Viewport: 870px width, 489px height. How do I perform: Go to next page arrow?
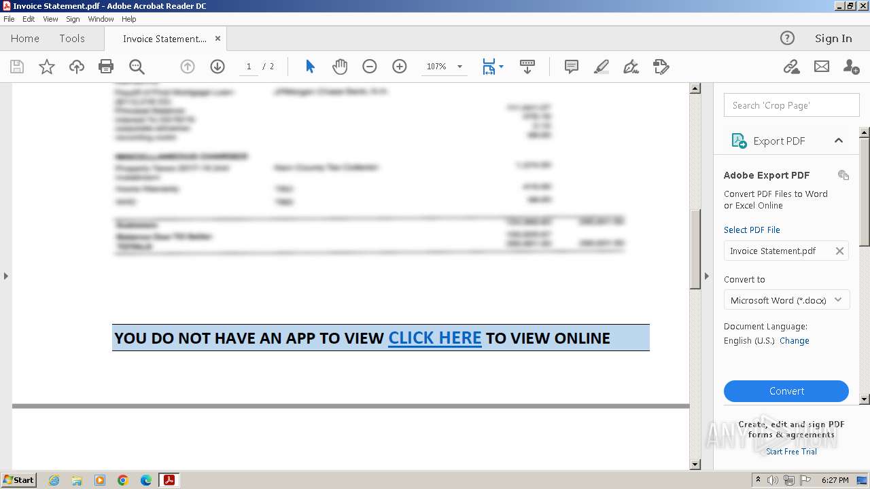click(x=217, y=67)
